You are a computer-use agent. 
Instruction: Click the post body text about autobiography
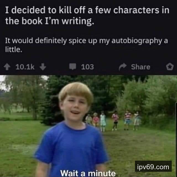[x=87, y=45]
